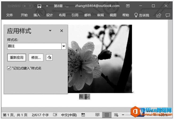
Task: Click page count 第1页,共1页
Action: [x=15, y=115]
